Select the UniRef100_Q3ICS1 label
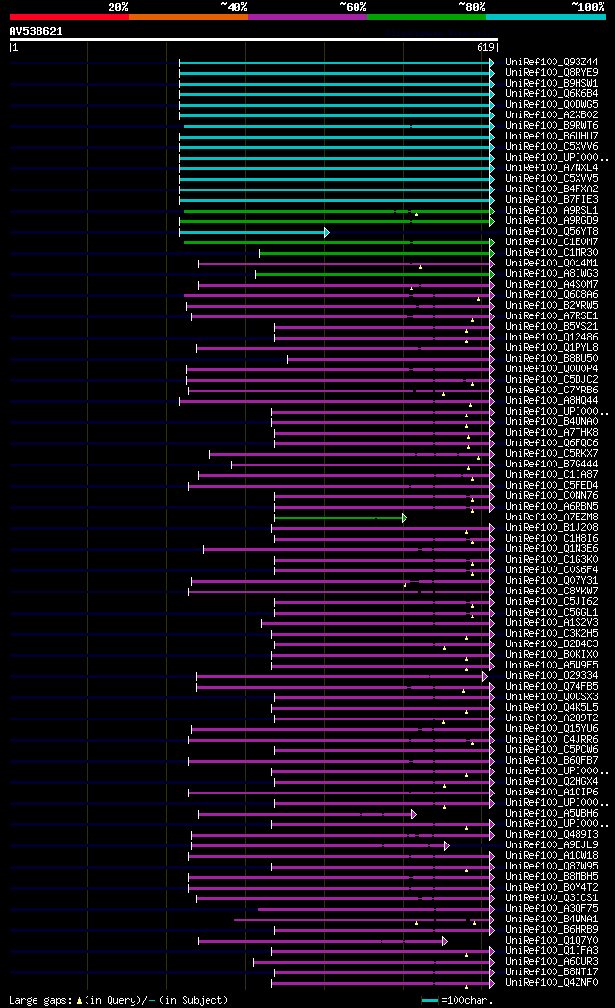 552,898
